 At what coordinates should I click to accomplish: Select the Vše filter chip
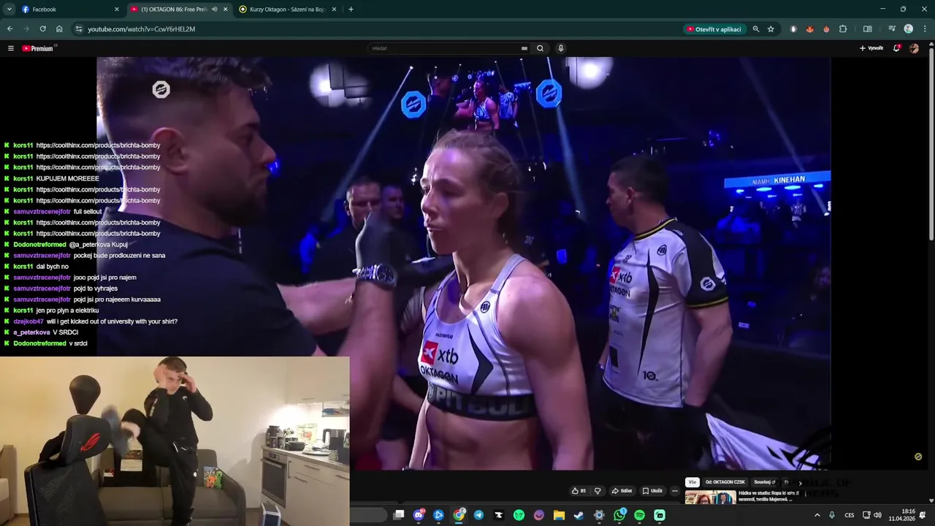pos(692,482)
